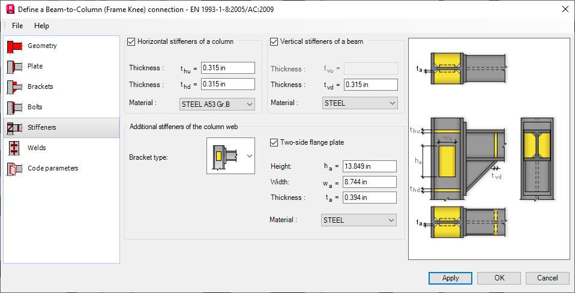Select the Welds label in sidebar
Viewport: 575px width, 293px height.
[37, 148]
